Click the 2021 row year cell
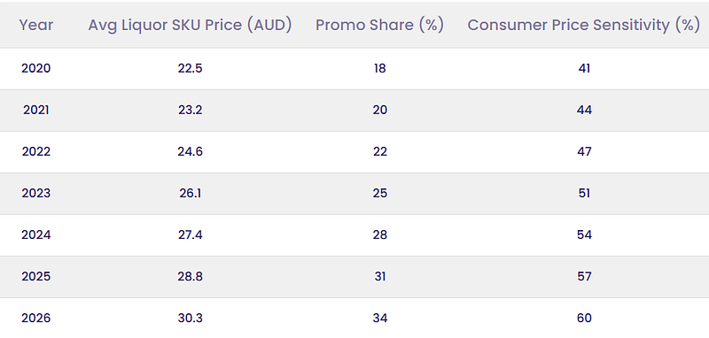709x338 pixels. (x=36, y=110)
